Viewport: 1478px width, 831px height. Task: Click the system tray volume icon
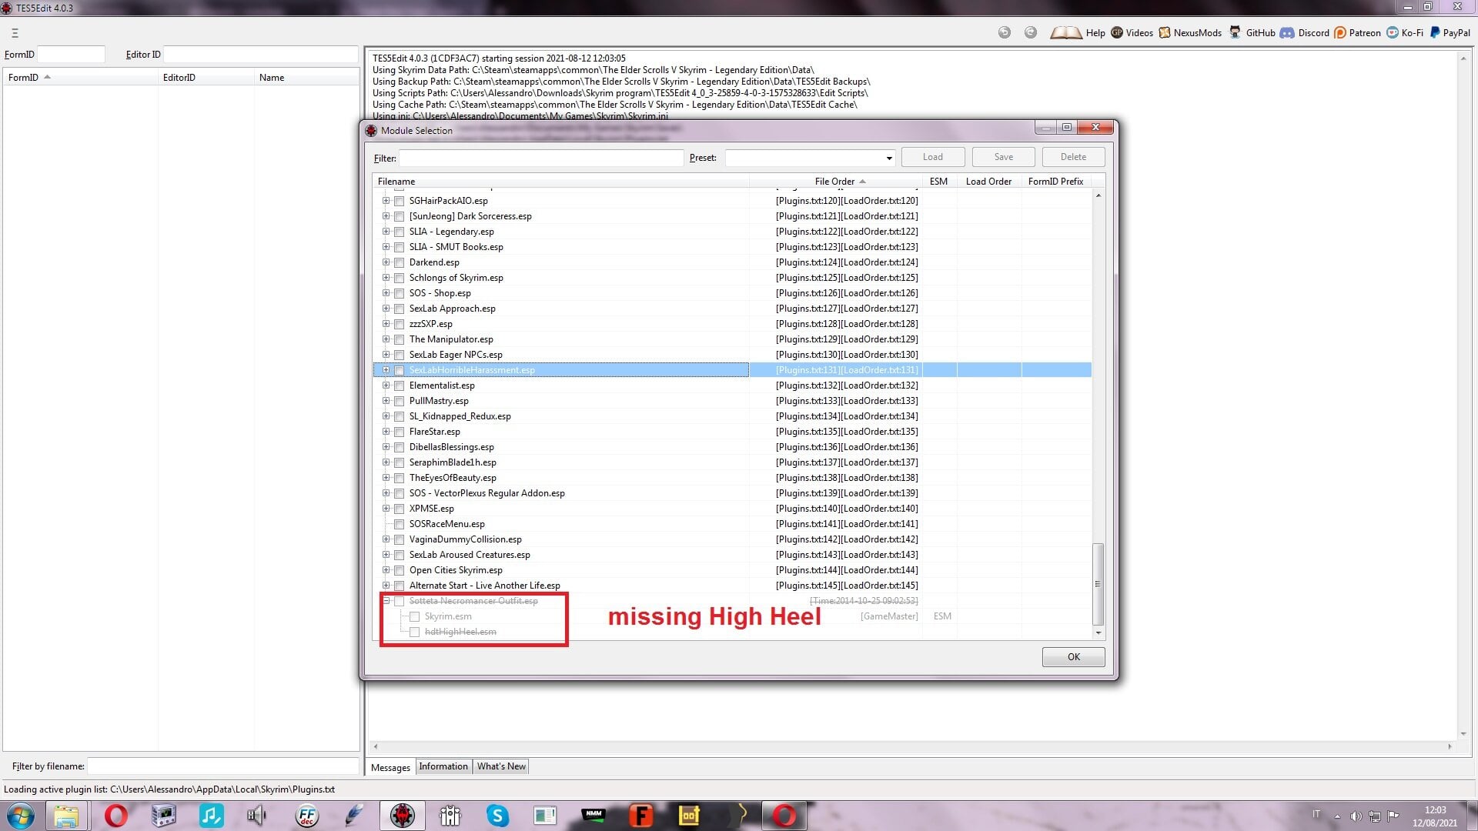1356,816
